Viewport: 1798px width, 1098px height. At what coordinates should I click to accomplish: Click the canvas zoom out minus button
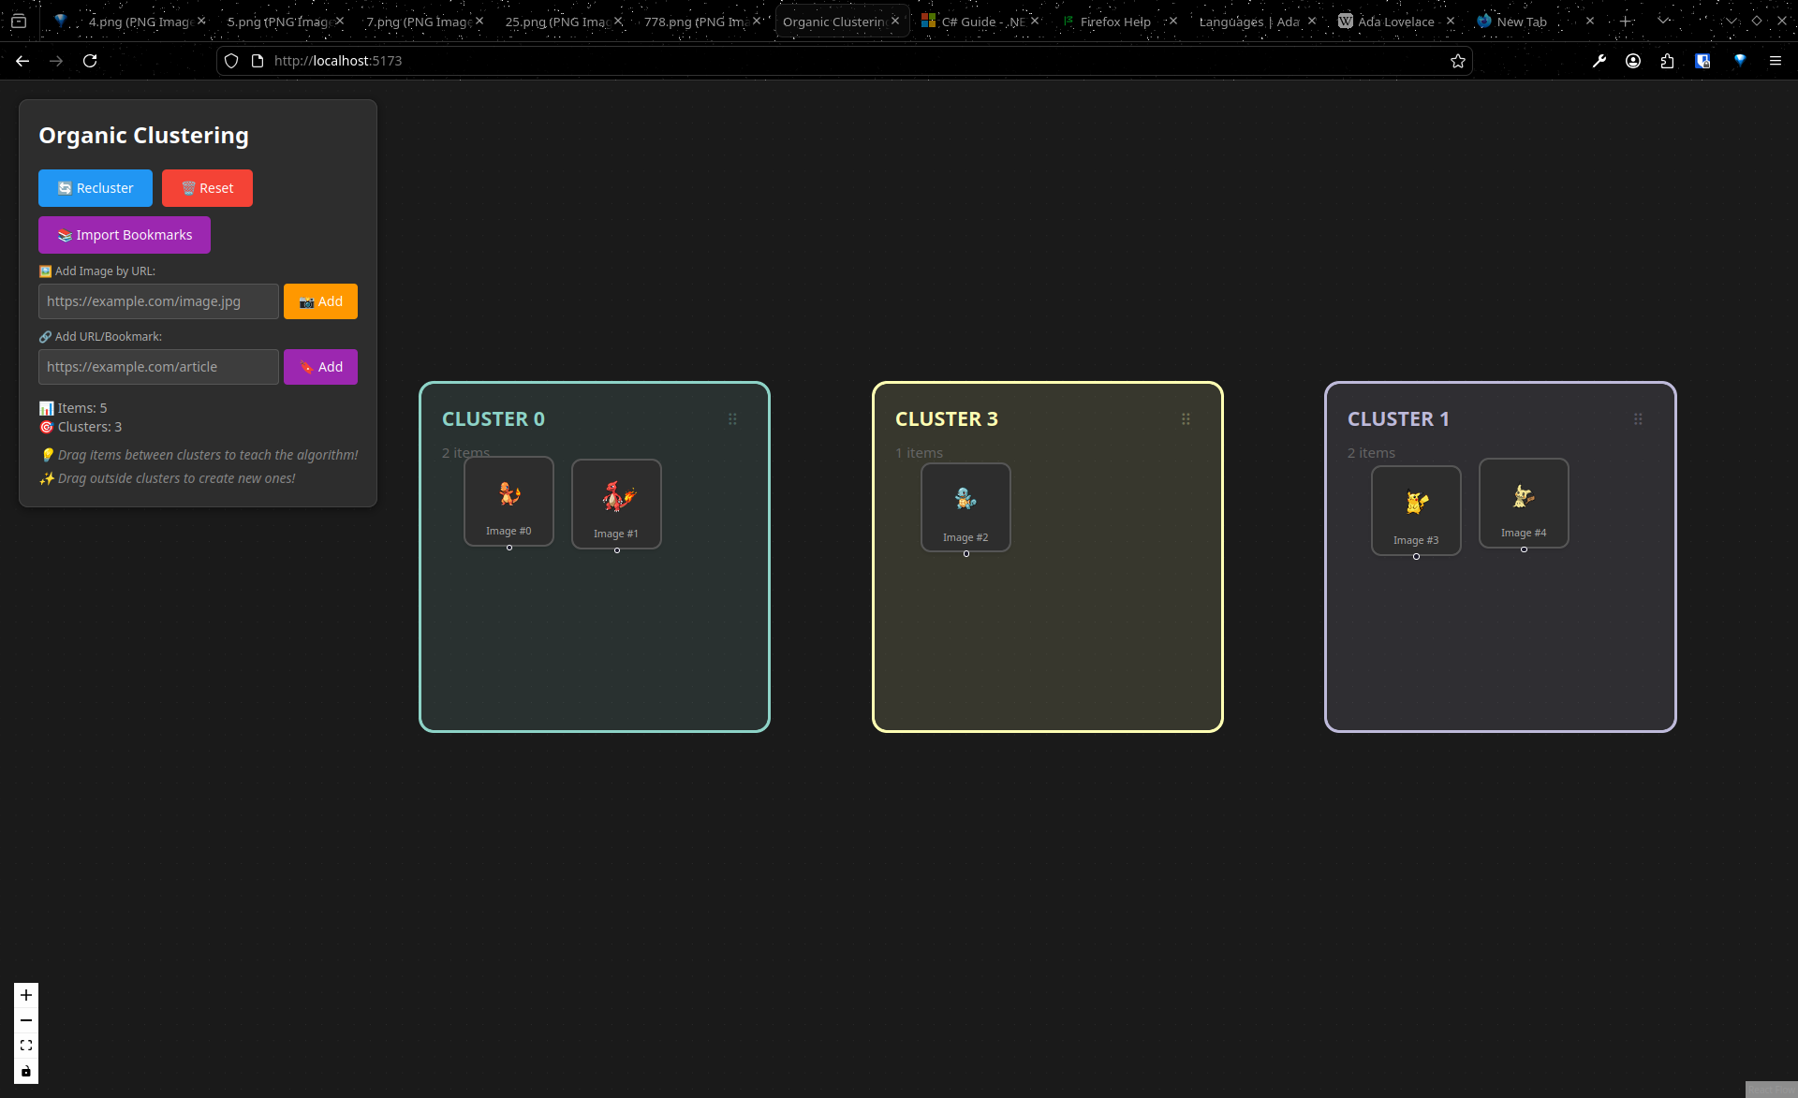(x=26, y=1020)
